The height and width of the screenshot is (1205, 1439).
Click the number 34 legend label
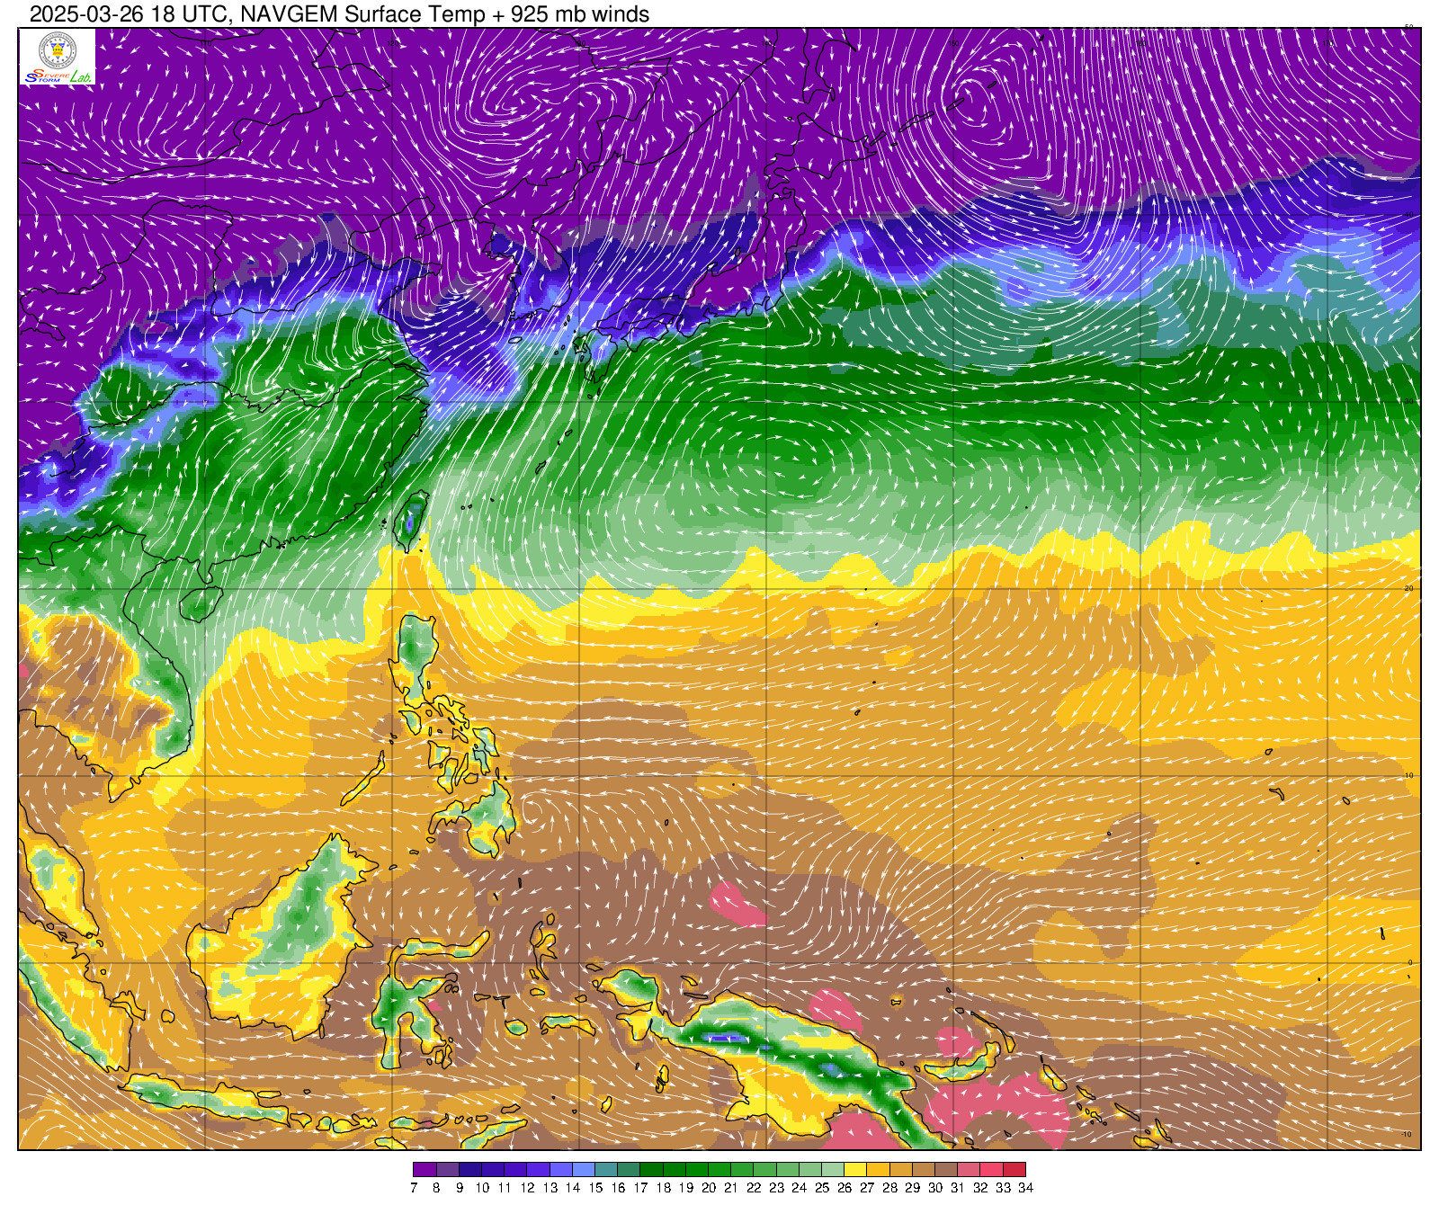pos(1025,1188)
